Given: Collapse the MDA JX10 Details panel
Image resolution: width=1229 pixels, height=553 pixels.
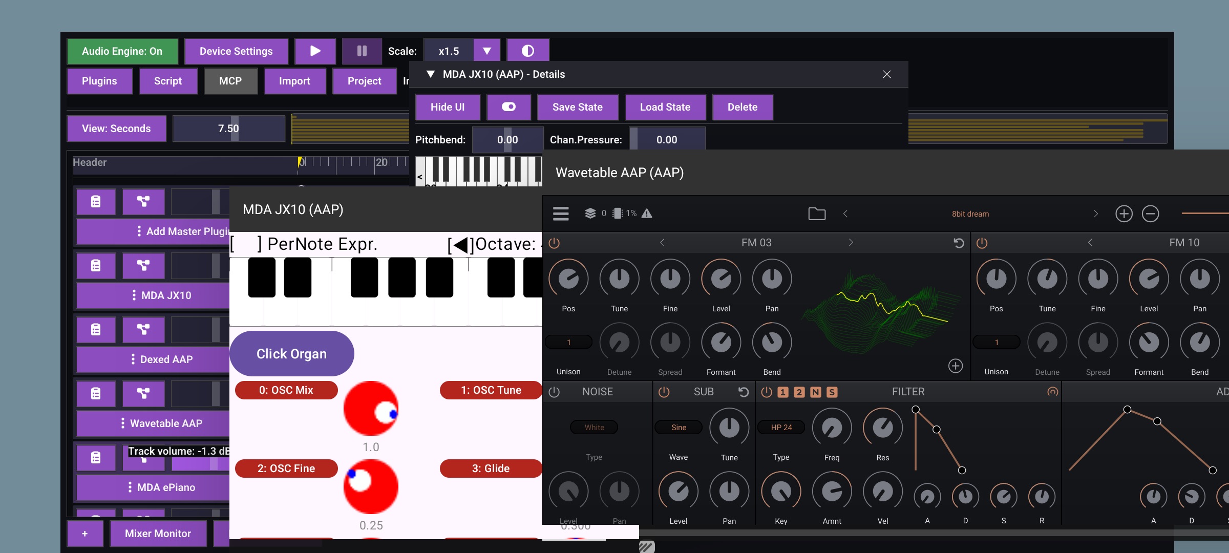Looking at the screenshot, I should click(431, 74).
